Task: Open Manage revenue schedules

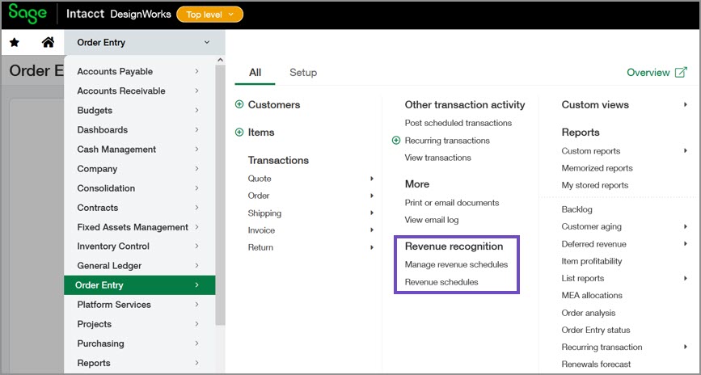Action: tap(456, 264)
